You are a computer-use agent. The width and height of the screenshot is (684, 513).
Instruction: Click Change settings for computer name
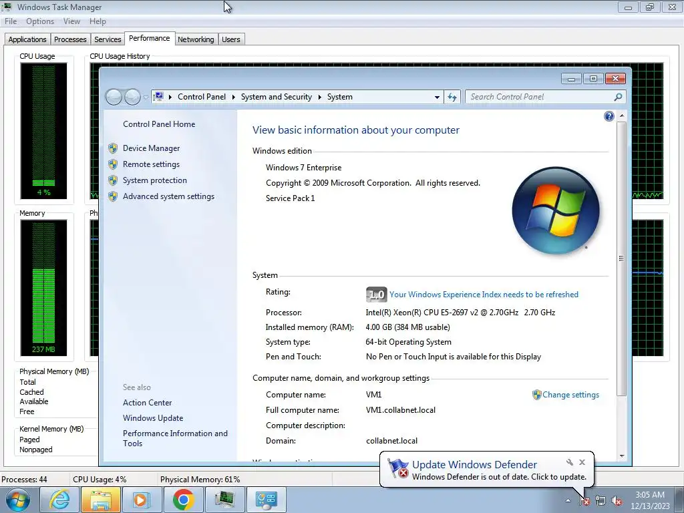(570, 395)
